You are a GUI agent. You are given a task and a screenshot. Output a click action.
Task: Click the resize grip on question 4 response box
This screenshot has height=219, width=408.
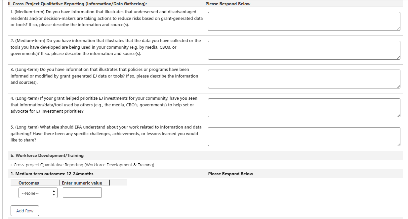coord(398,115)
